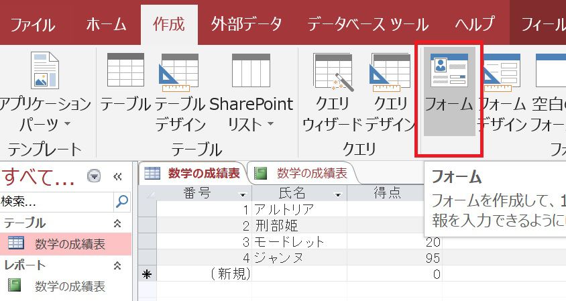Open the Database Tools tab
Screen dimensions: 566x301
tap(367, 25)
